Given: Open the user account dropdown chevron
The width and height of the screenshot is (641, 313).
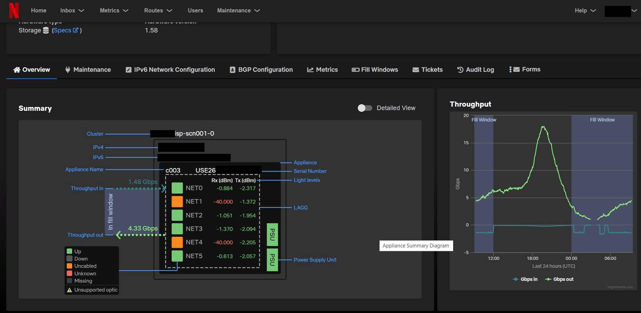Looking at the screenshot, I should (634, 11).
